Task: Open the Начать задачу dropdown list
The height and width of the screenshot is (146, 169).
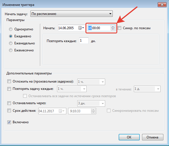Action: click(x=72, y=14)
